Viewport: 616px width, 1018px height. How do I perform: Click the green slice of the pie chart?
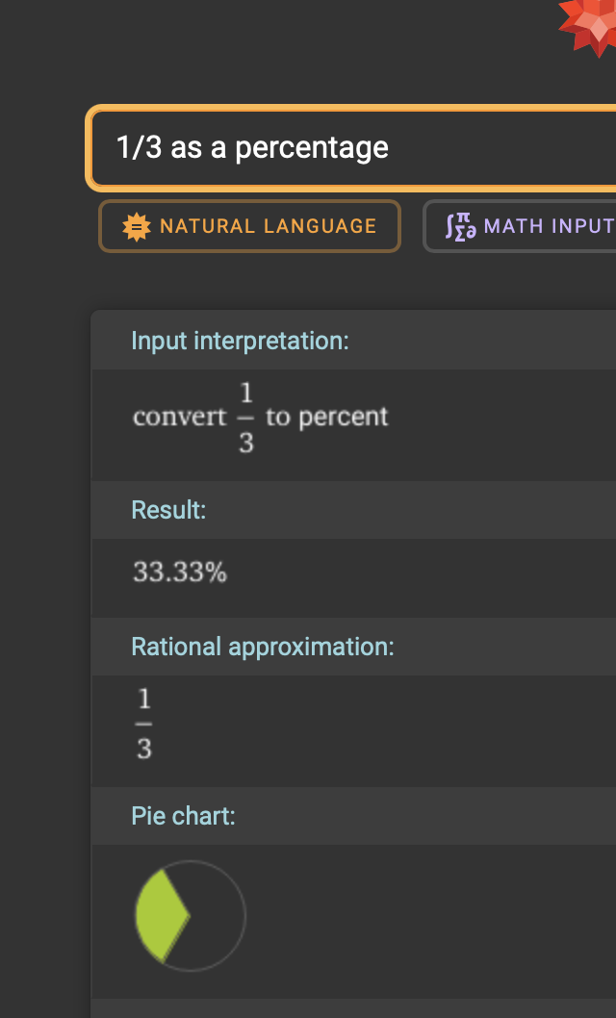point(161,916)
